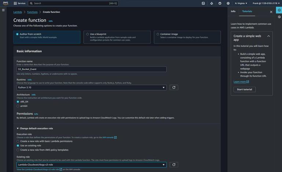282x172 pixels.
Task: Open the Services grid menu
Action: pos(19,3)
